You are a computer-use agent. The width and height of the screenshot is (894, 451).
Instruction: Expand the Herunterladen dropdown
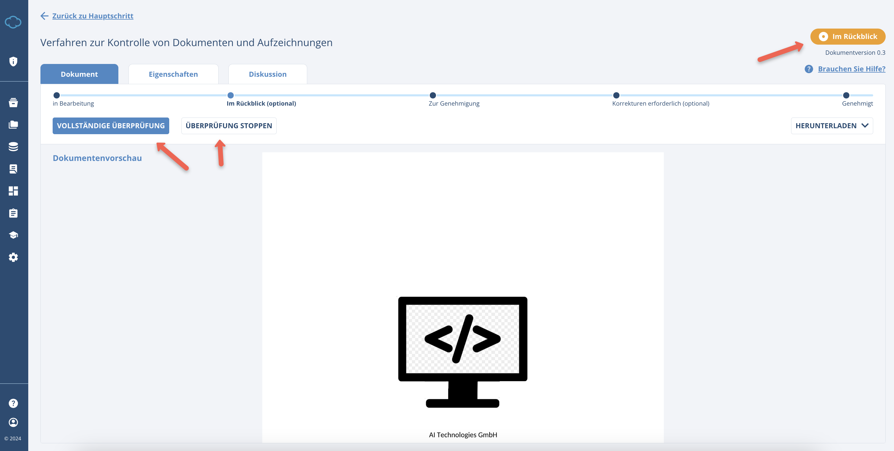coord(832,126)
